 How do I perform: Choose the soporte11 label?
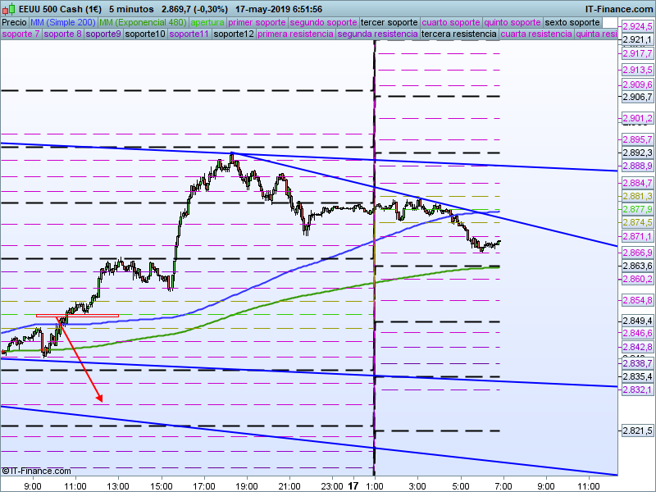click(189, 34)
